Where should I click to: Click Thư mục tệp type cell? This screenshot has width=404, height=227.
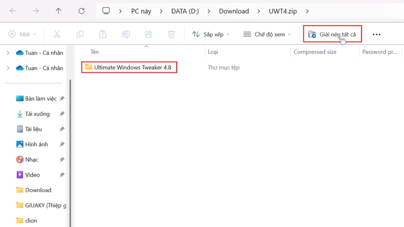point(224,68)
